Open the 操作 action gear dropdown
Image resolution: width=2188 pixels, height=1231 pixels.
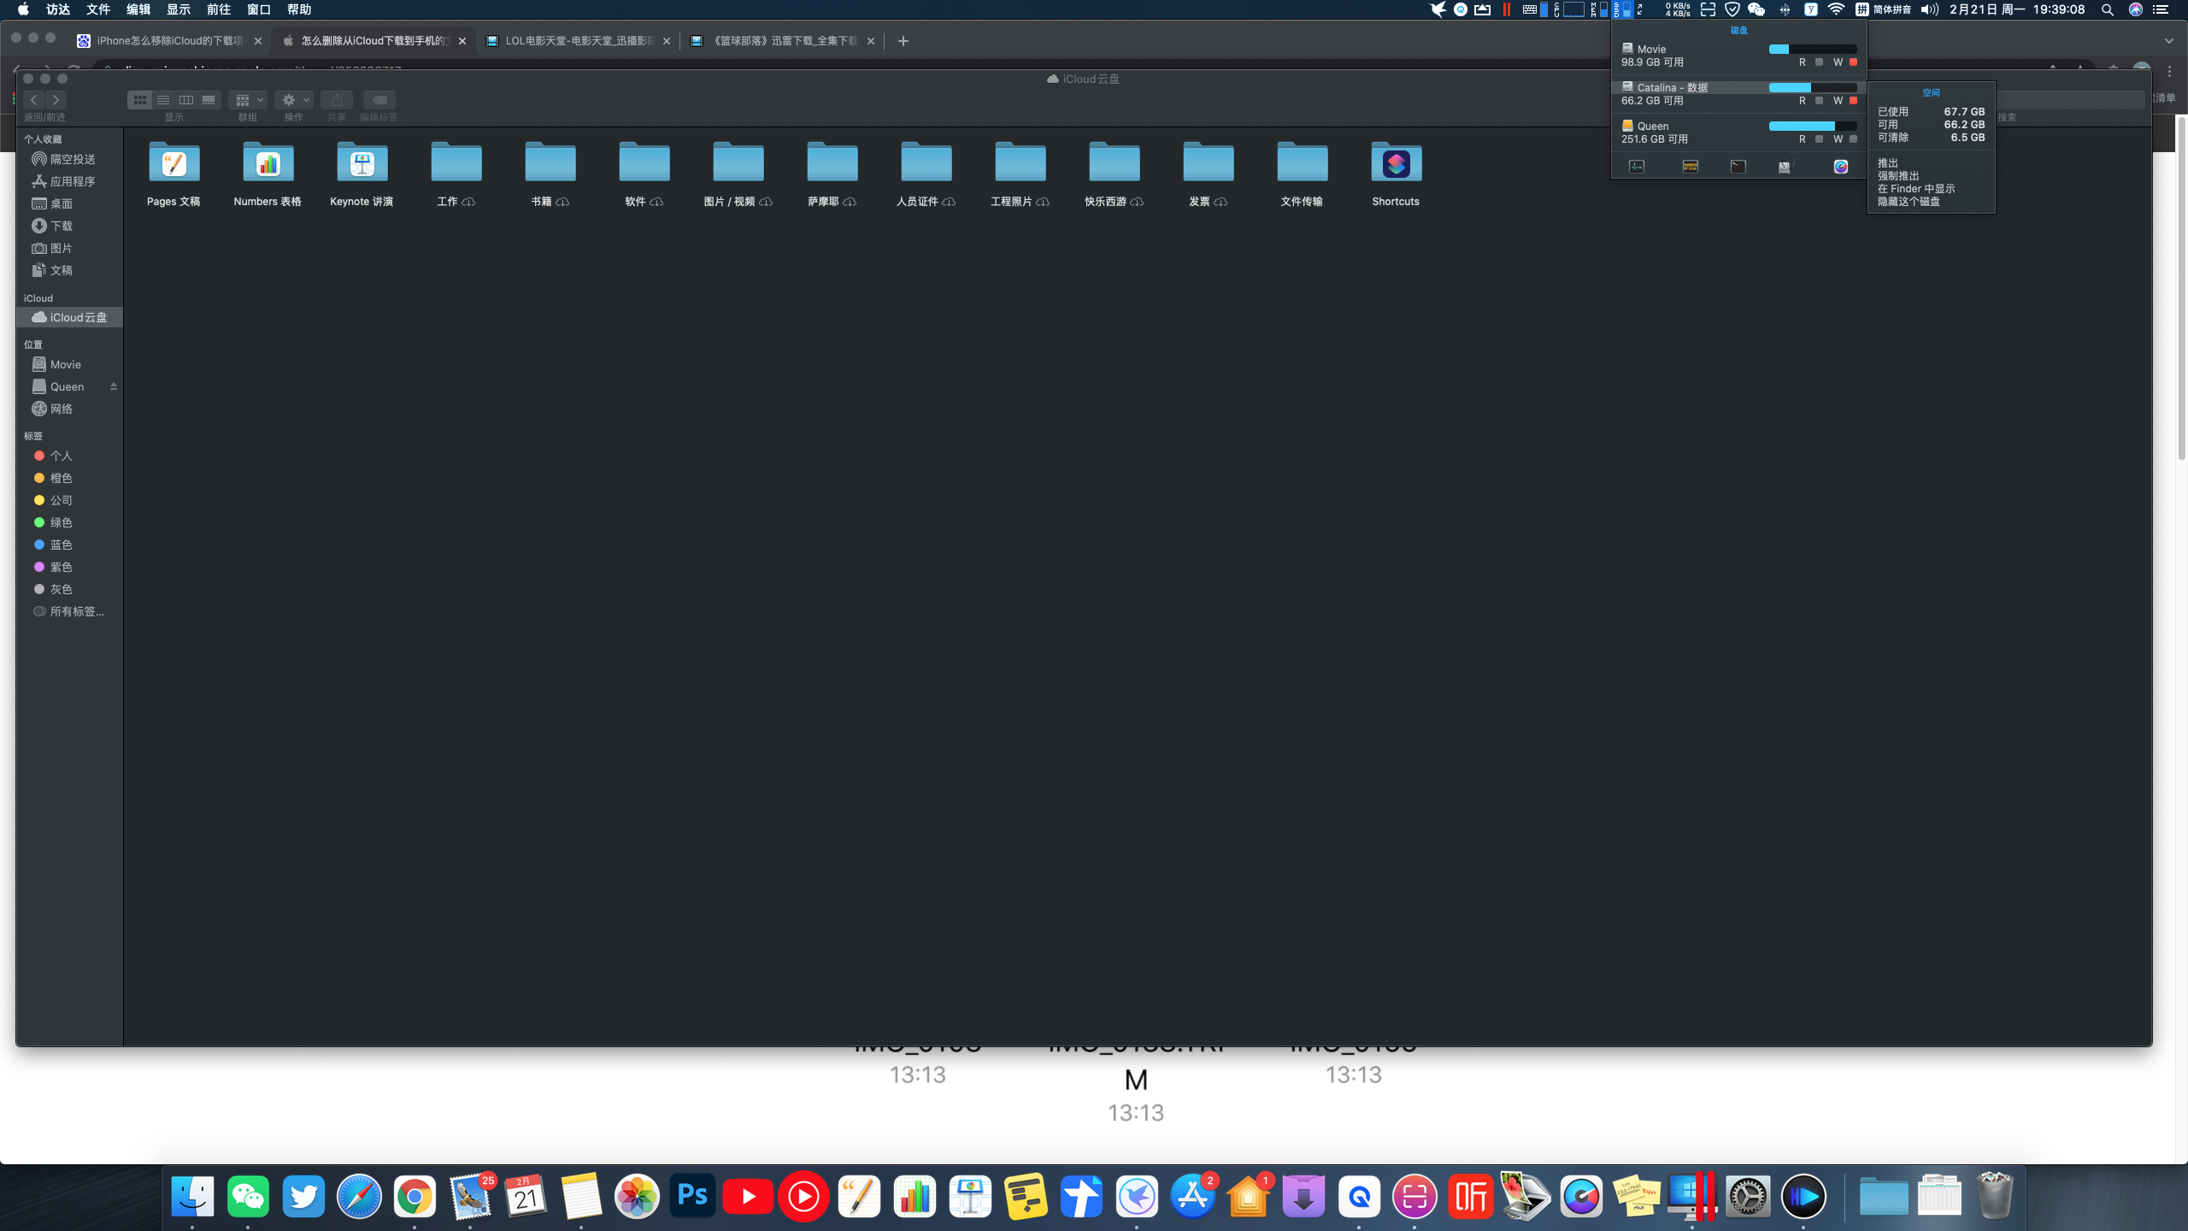coord(295,100)
